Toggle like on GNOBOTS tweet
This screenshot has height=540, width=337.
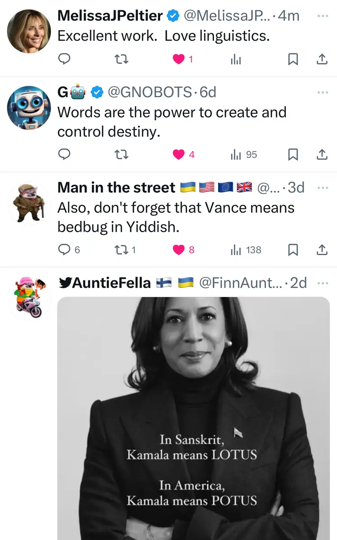tap(179, 154)
